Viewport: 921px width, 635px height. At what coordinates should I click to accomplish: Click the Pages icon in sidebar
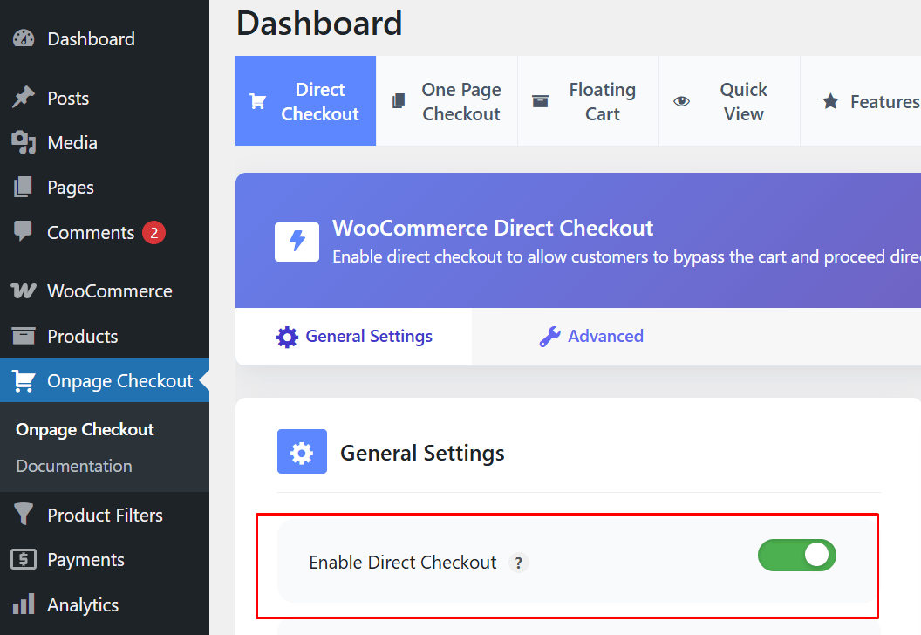(24, 187)
